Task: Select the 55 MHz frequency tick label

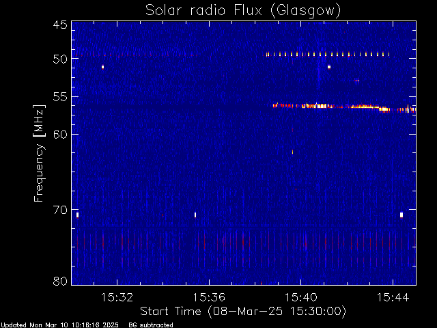Action: tap(60, 97)
